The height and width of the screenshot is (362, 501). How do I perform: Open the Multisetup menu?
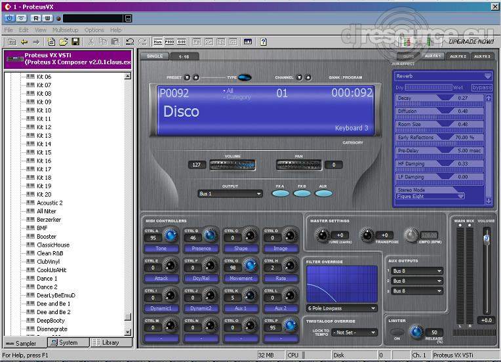pos(65,30)
